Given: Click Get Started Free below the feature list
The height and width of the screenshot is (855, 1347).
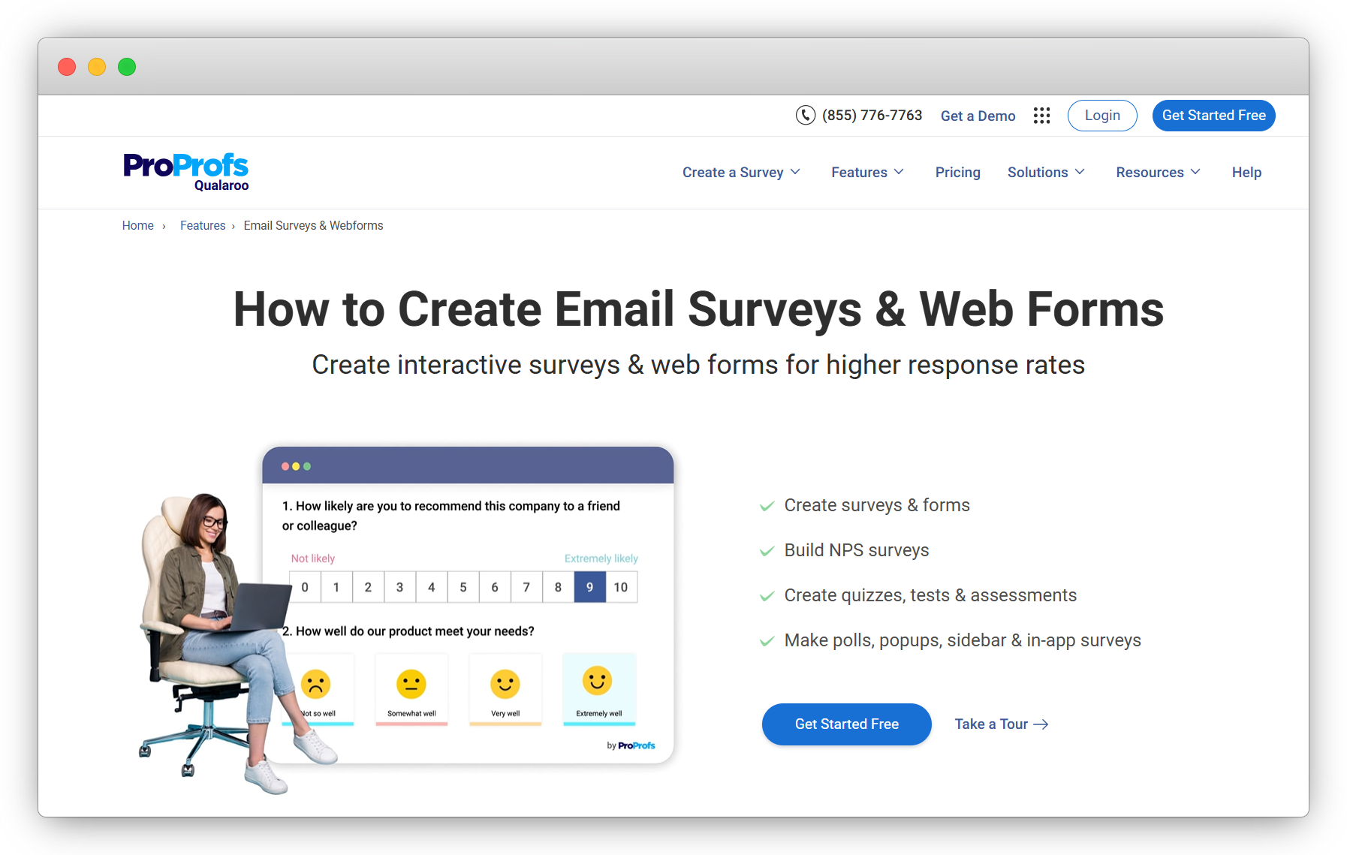Looking at the screenshot, I should pyautogui.click(x=846, y=724).
